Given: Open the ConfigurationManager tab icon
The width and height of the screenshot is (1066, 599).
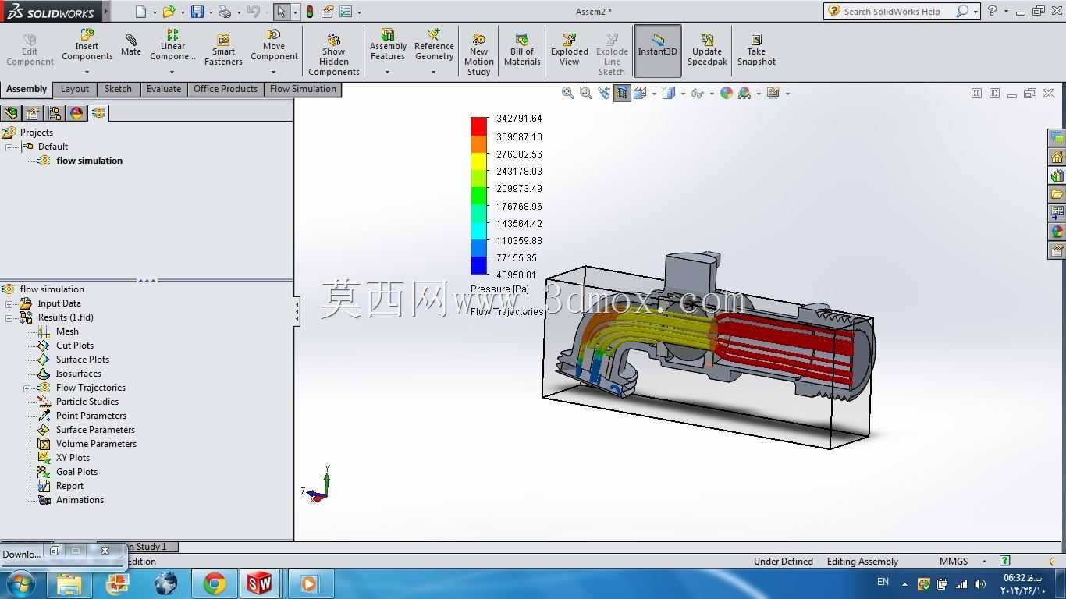Looking at the screenshot, I should click(55, 113).
